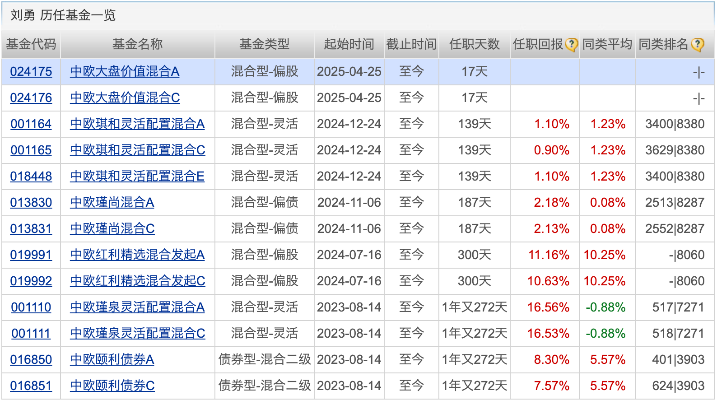Viewport: 717px width, 400px height.
Task: Open fund code link 016851
Action: [31, 386]
